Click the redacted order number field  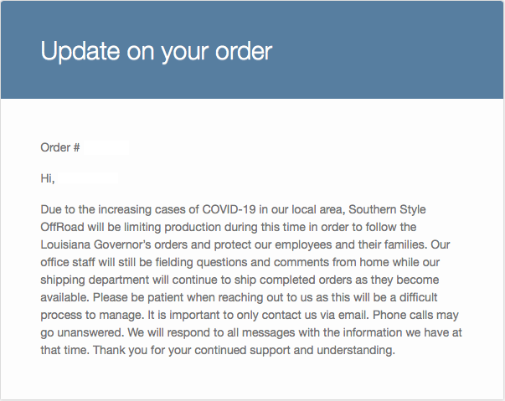106,147
